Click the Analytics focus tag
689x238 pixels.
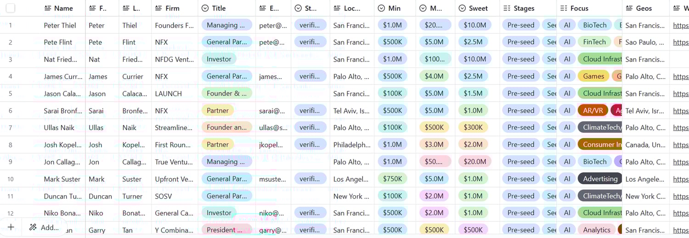click(x=597, y=230)
